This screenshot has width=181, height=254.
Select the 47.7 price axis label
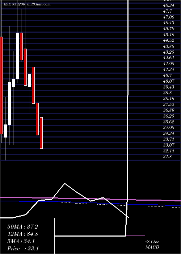167,12
